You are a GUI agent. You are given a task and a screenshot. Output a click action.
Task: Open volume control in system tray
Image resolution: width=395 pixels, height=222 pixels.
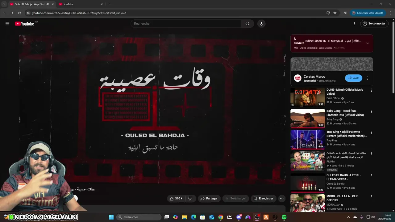click(x=373, y=217)
